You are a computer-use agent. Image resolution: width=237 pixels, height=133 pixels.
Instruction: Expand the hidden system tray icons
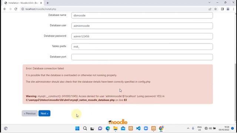[188, 128]
